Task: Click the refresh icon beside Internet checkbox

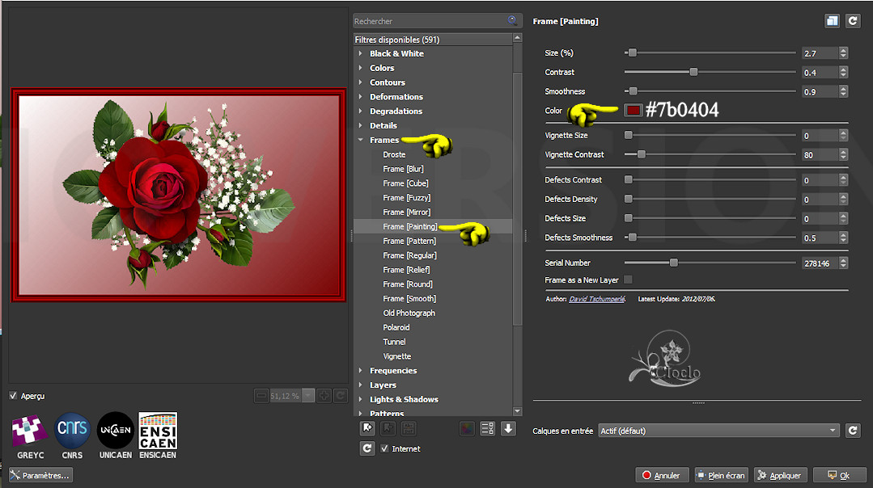Action: [367, 448]
